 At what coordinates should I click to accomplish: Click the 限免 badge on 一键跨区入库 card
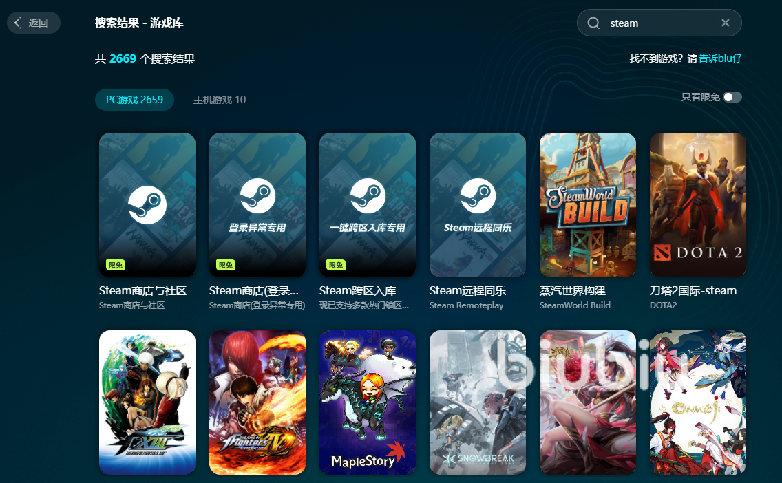click(336, 265)
